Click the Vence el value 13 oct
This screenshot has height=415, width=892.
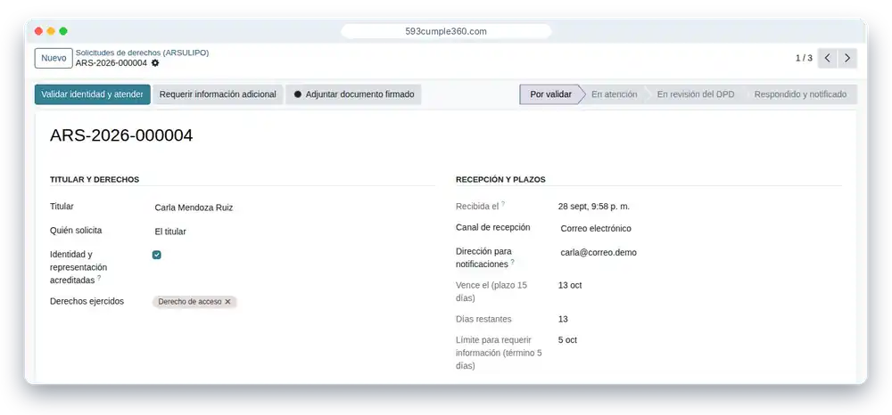click(x=570, y=285)
